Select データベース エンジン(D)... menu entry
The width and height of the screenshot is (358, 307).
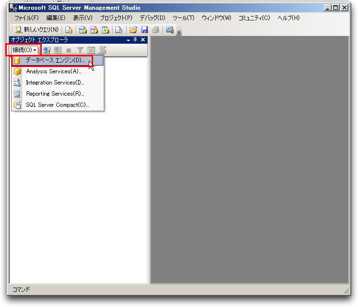(55, 60)
